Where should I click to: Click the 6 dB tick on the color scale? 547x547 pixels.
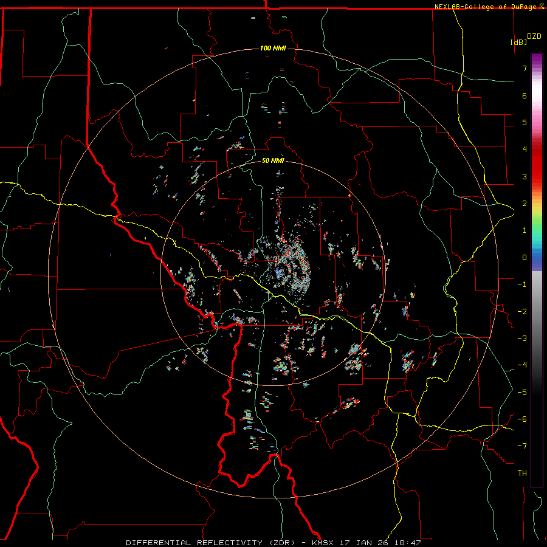click(525, 95)
